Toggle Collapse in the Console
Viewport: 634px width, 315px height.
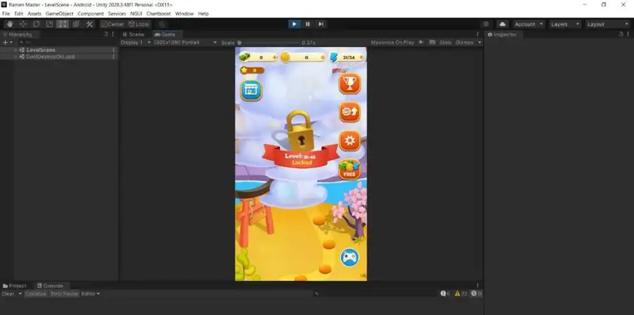[35, 293]
